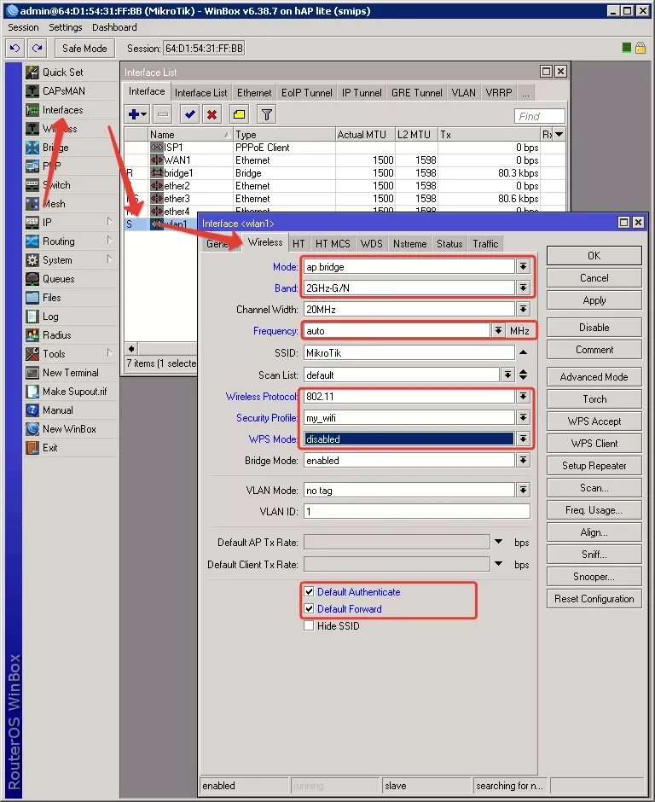Open the VLAN tab in Interface List
This screenshot has width=655, height=802.
(x=464, y=93)
